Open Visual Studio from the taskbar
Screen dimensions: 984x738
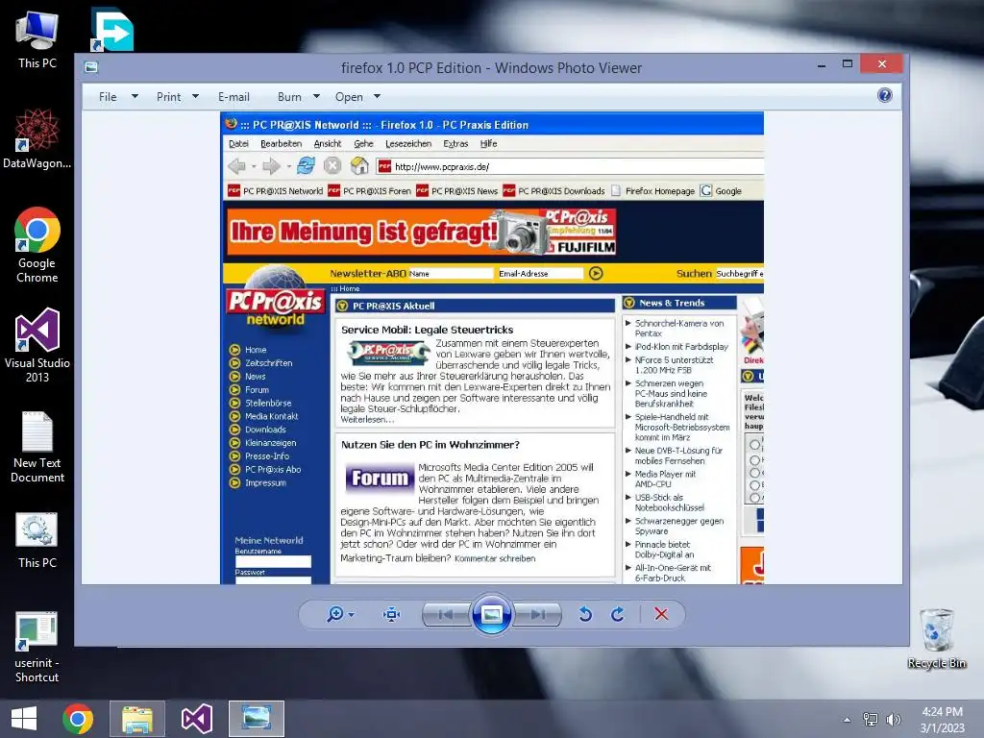tap(196, 719)
